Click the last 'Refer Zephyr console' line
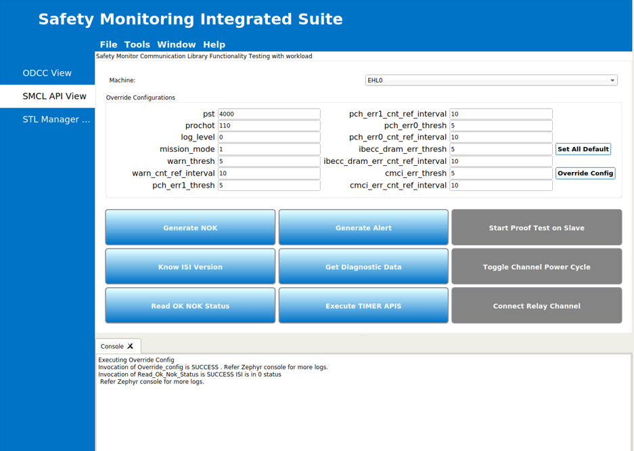The height and width of the screenshot is (451, 634). click(x=152, y=381)
